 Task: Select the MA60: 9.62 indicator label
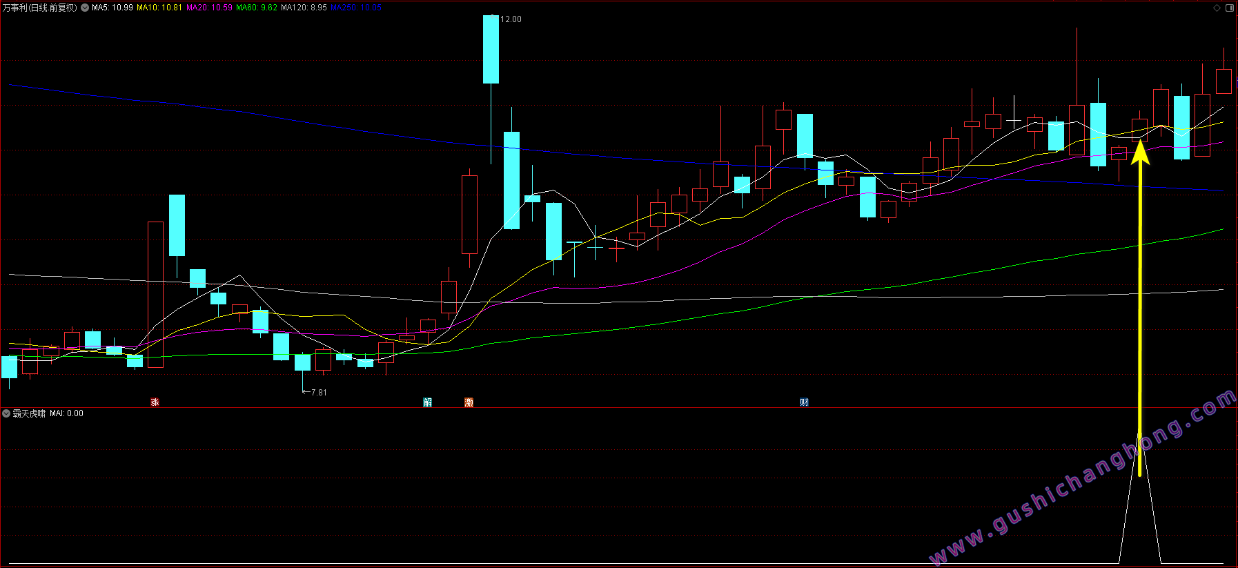coord(257,8)
